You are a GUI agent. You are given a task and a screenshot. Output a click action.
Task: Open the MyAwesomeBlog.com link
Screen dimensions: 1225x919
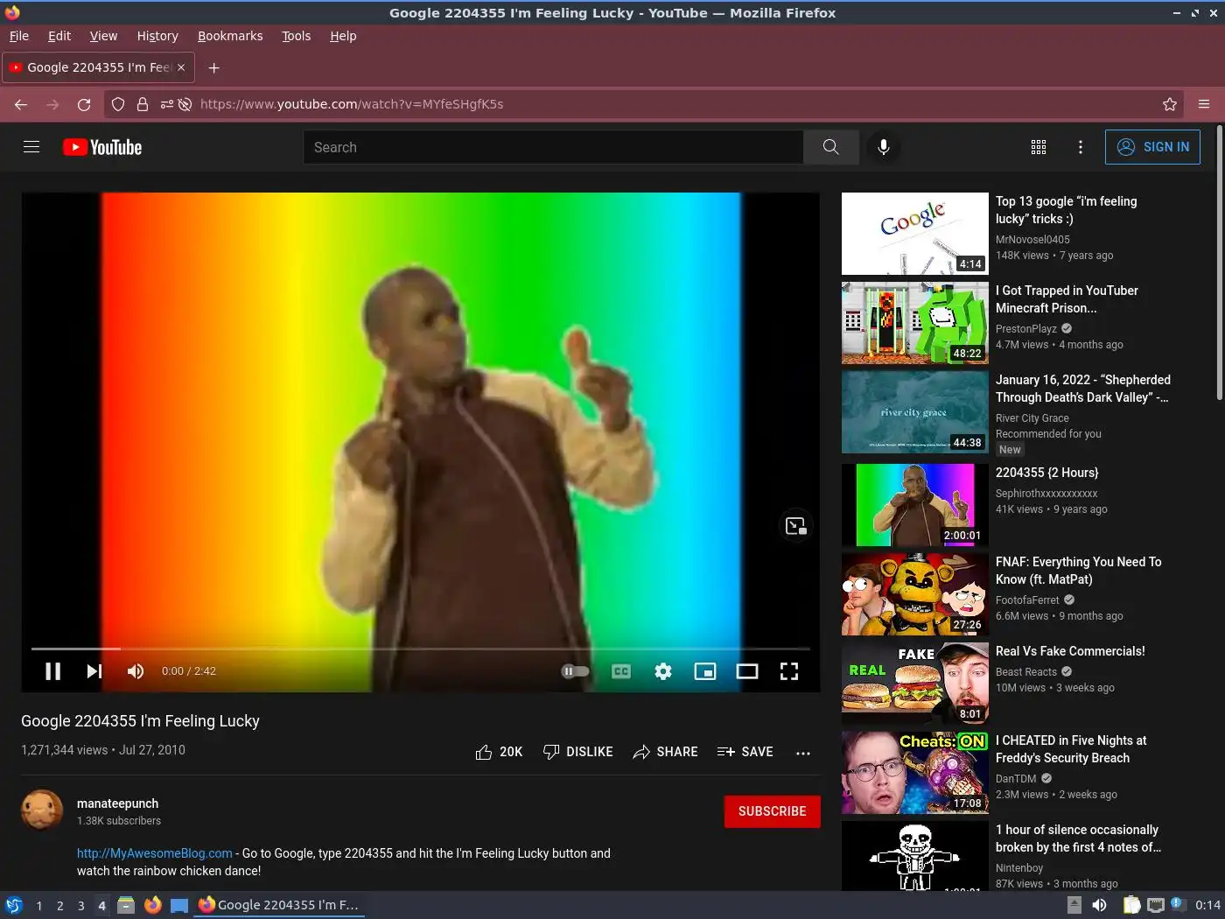(x=155, y=853)
